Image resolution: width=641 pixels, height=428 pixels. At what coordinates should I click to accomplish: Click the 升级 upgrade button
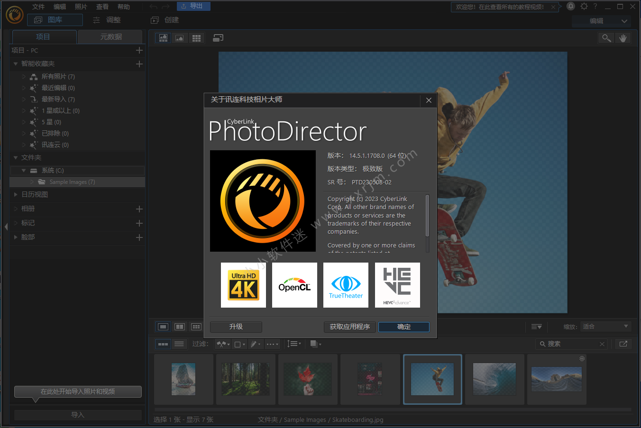pos(236,327)
